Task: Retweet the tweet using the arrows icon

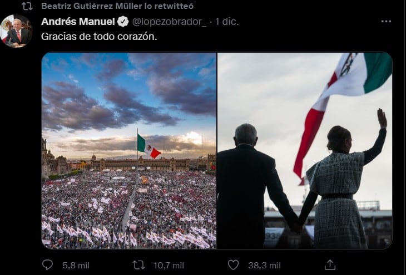Action: (139, 265)
